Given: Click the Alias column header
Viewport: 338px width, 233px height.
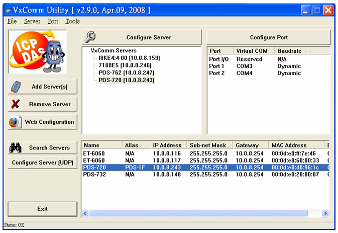Looking at the screenshot, I should [136, 145].
